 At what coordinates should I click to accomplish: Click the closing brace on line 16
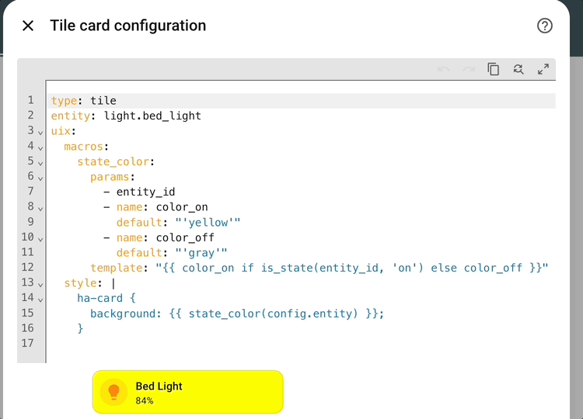[80, 328]
